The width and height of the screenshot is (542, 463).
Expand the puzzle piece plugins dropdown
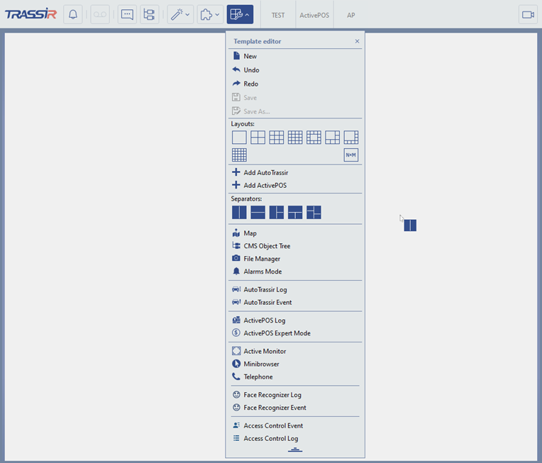[210, 15]
